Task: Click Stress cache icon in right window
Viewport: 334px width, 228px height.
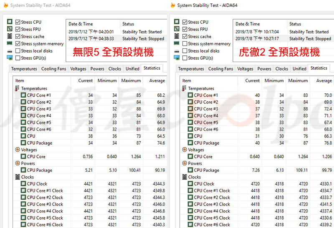Action: tap(177, 36)
